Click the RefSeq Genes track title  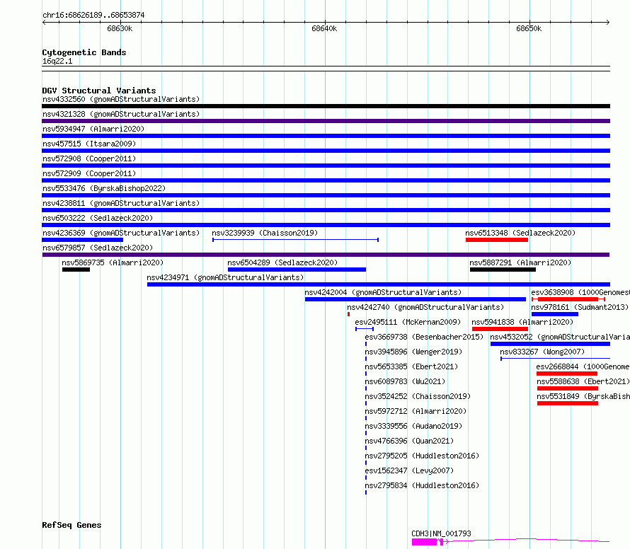(71, 526)
